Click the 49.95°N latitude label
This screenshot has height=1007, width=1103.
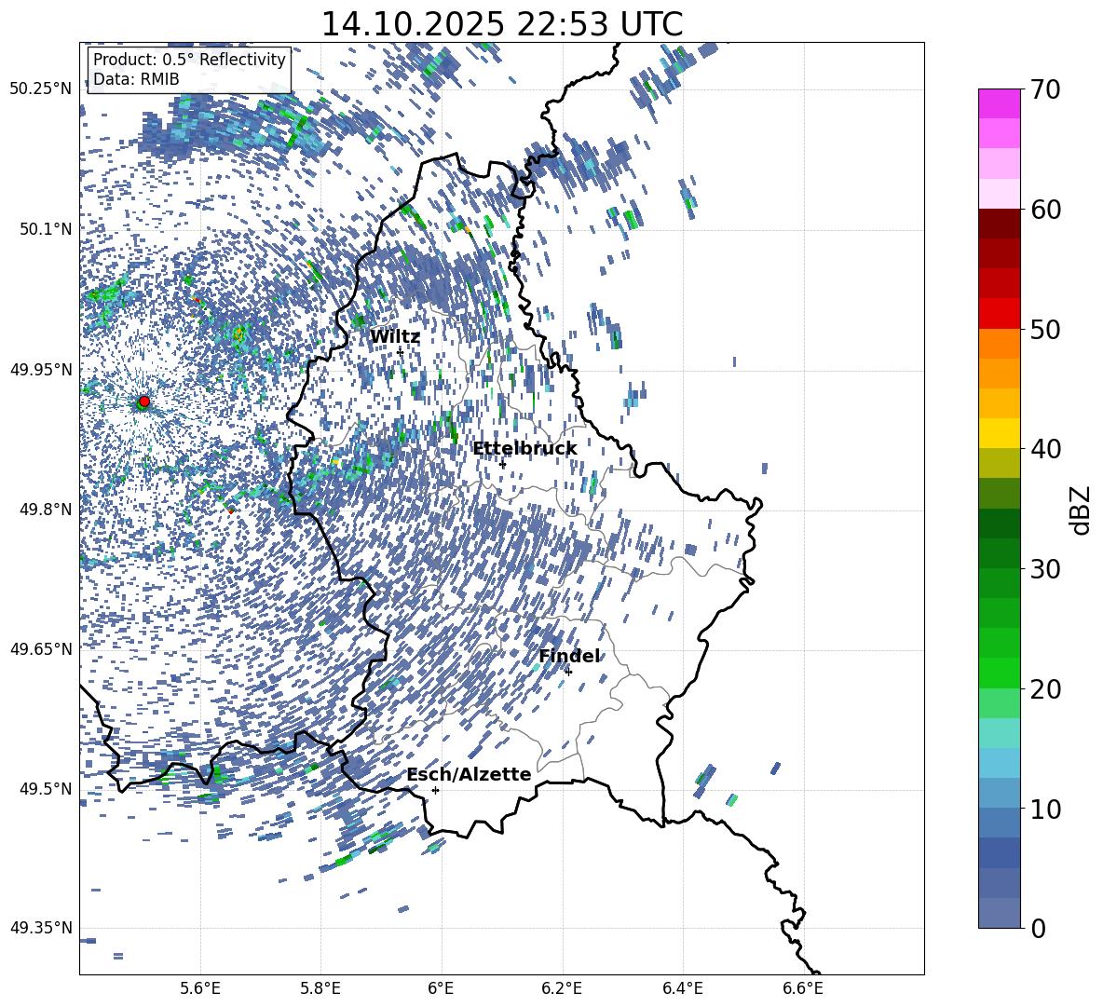41,370
